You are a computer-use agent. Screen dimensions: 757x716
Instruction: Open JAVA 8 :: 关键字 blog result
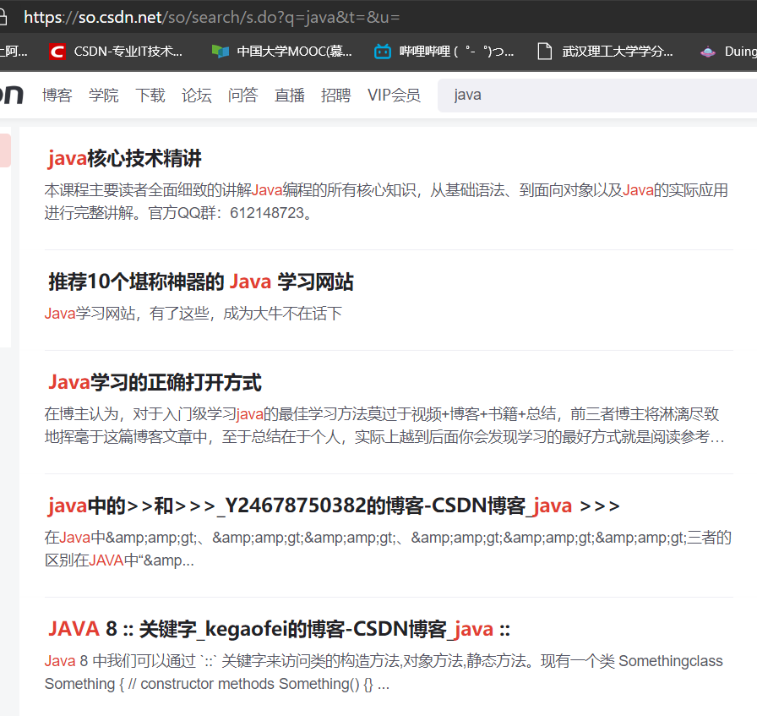(x=279, y=629)
